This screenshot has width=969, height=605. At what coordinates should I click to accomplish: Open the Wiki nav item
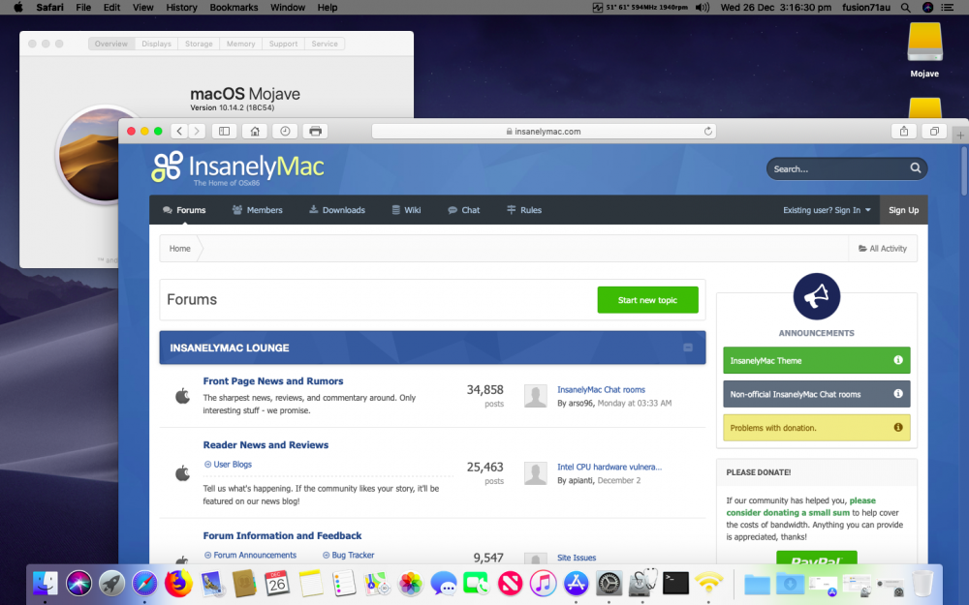coord(406,210)
